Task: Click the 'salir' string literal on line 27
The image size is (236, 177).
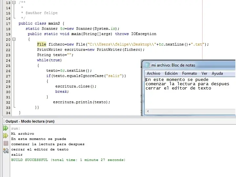Action: pyautogui.click(x=114, y=76)
